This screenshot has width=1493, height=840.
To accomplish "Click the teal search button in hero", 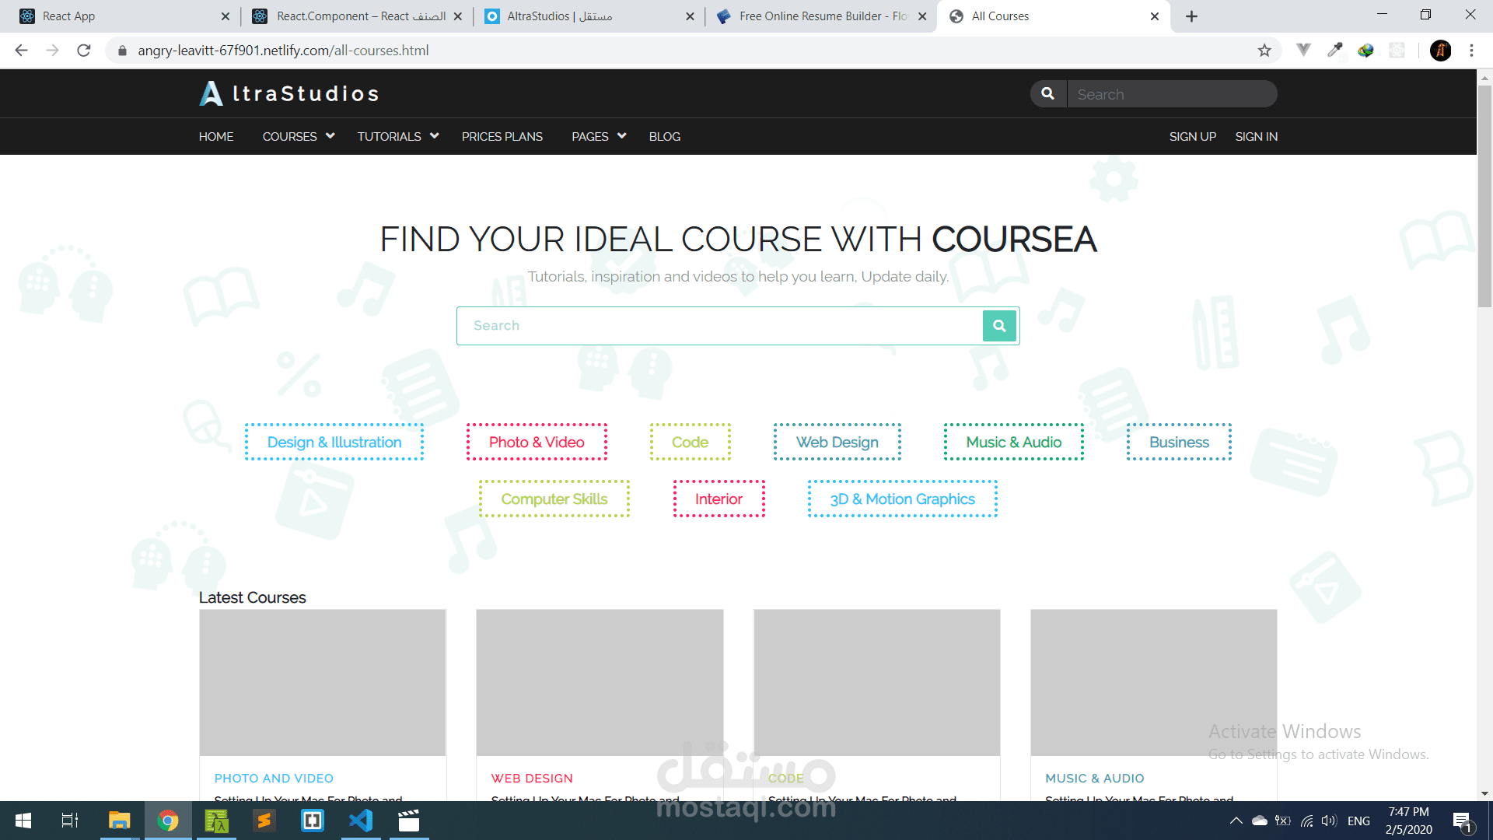I will coord(999,326).
